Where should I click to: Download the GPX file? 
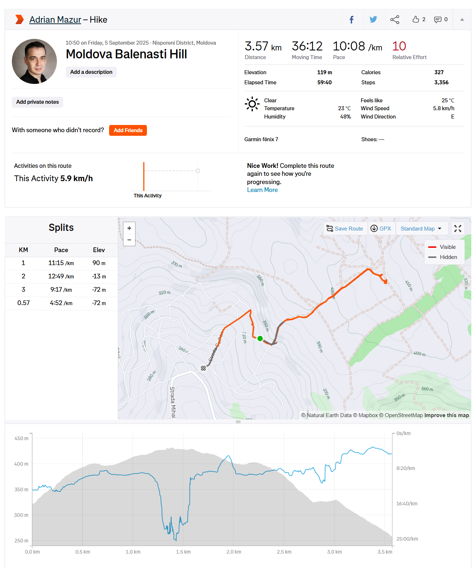[x=381, y=228]
